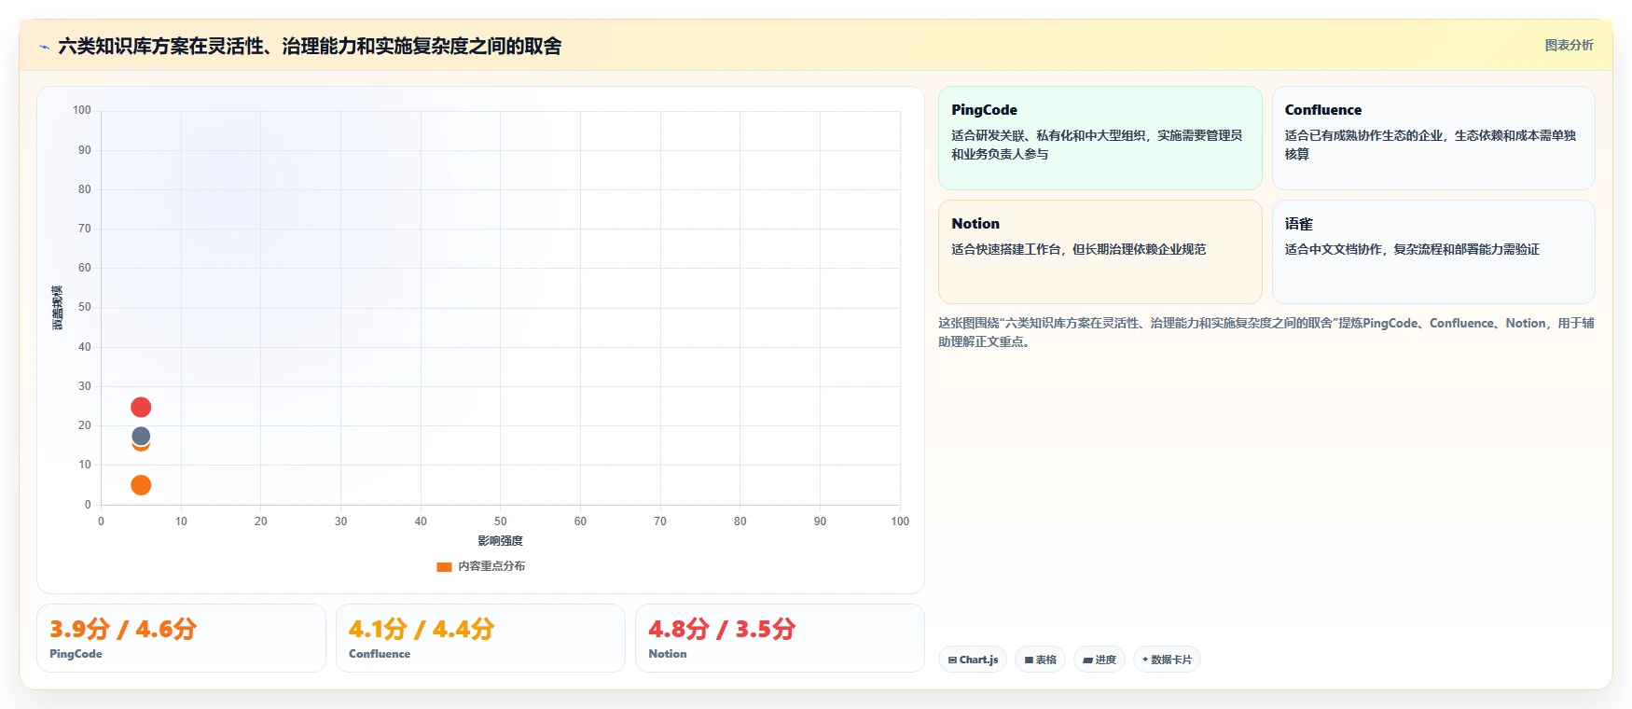
Task: Select the 数据卡片 tag chip
Action: 1167,660
